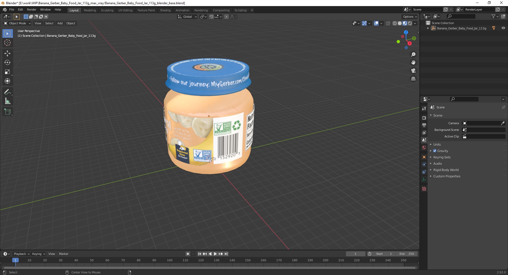The width and height of the screenshot is (508, 275).
Task: Toggle the pin icon in Scene properties
Action: coord(503,107)
